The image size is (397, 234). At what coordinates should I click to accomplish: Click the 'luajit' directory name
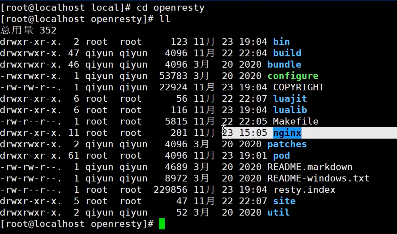290,99
